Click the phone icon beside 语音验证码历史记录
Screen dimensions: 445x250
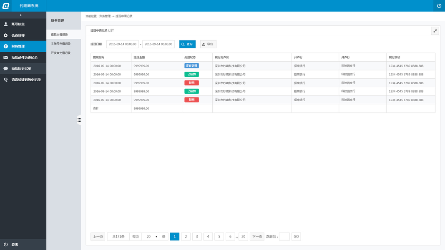pos(6,80)
